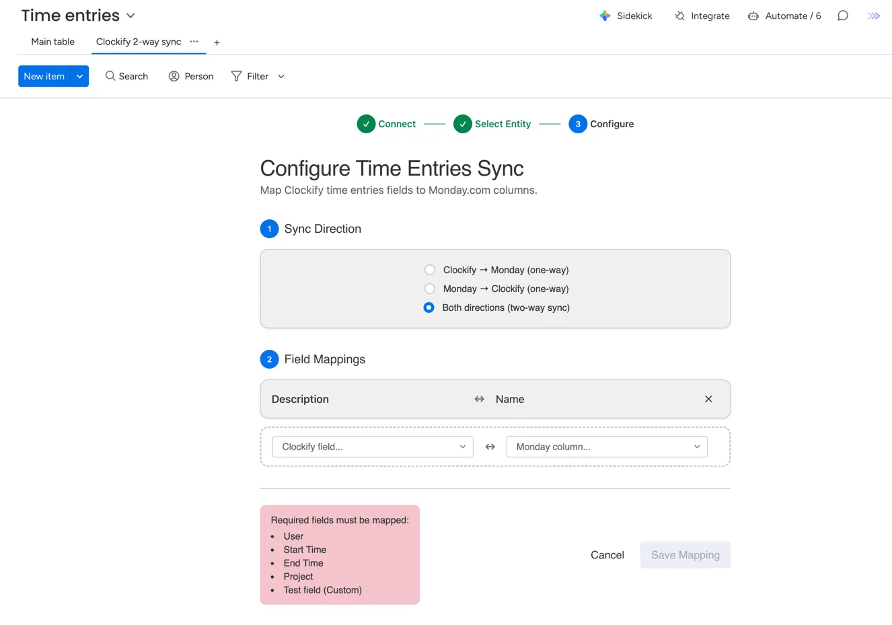This screenshot has height=625, width=892.
Task: Expand panel with double-chevron arrows icon
Action: (873, 16)
